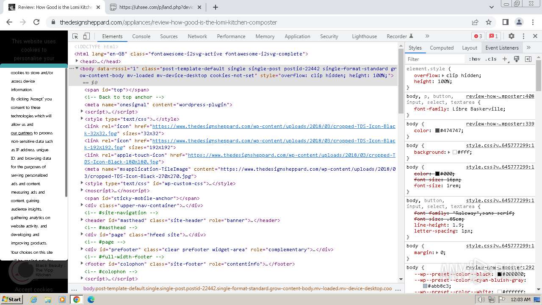Open a new tab with plus button
The width and height of the screenshot is (542, 305).
(216, 7)
